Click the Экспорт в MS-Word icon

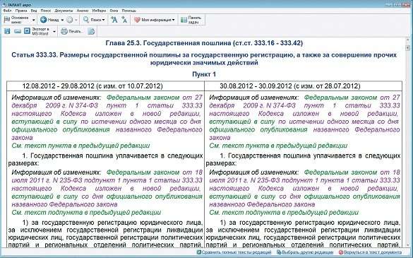(27, 31)
